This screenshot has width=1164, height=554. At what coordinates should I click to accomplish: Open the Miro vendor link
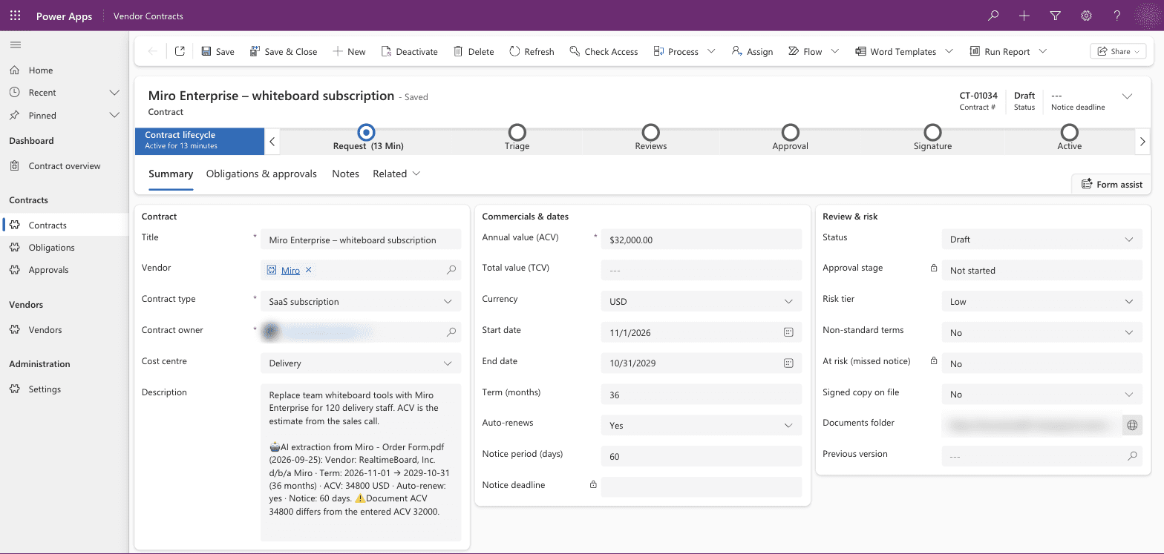(290, 271)
